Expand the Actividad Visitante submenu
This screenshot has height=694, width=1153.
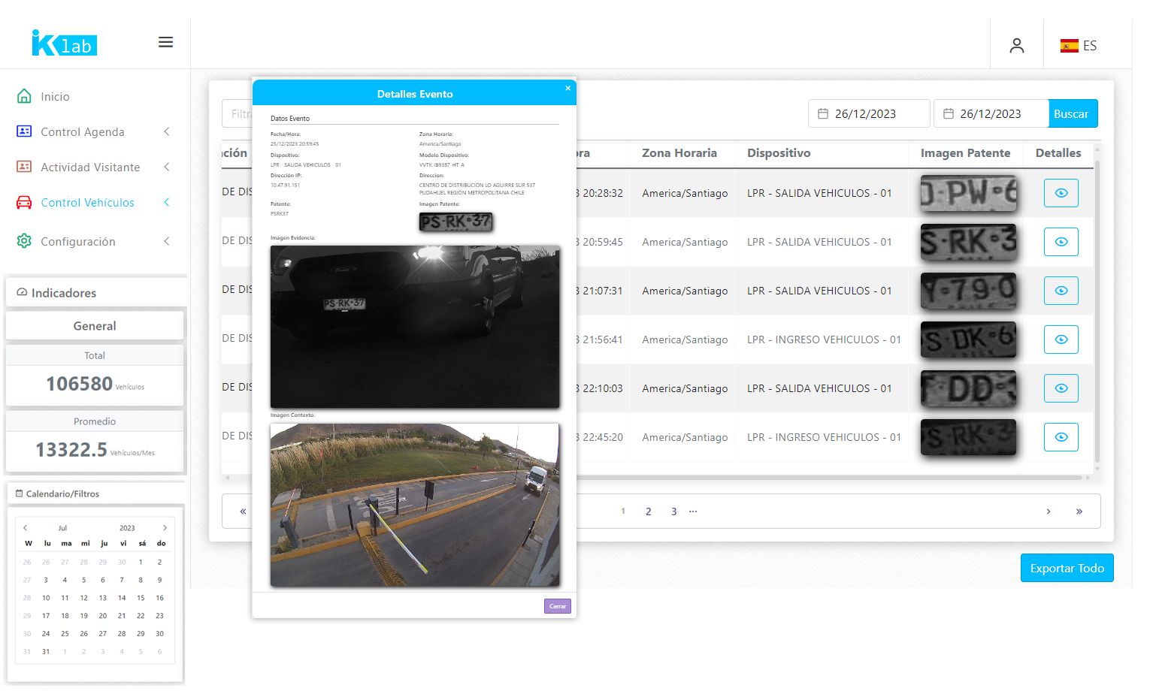(x=166, y=167)
